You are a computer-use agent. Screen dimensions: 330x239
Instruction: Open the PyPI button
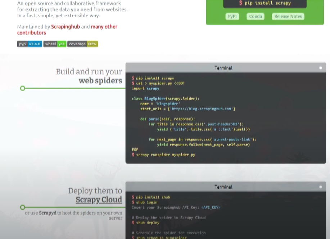pyautogui.click(x=232, y=17)
